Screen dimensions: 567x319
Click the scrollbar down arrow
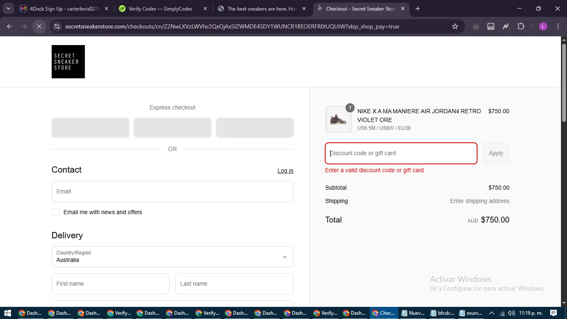tap(564, 303)
